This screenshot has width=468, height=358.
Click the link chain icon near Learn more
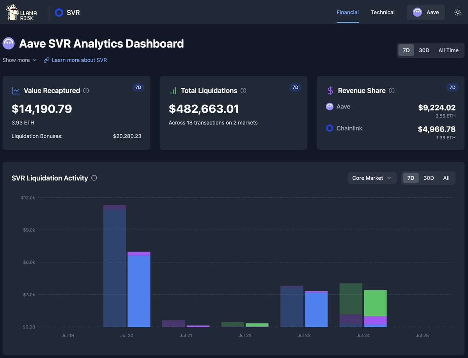pos(46,60)
